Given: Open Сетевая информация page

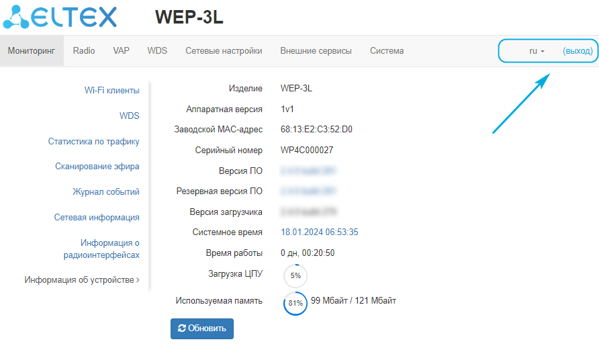Looking at the screenshot, I should (x=97, y=218).
